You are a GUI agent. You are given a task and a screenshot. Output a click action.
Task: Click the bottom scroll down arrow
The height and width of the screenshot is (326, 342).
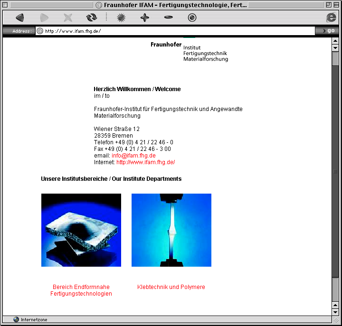tap(335, 312)
